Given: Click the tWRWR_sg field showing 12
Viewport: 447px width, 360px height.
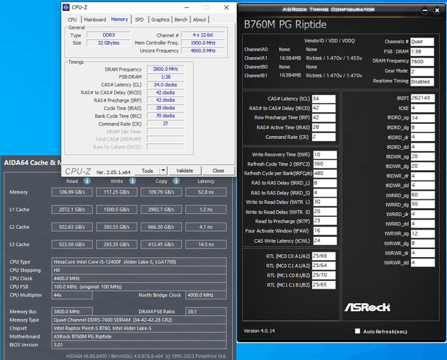Looking at the screenshot, I should point(422,234).
